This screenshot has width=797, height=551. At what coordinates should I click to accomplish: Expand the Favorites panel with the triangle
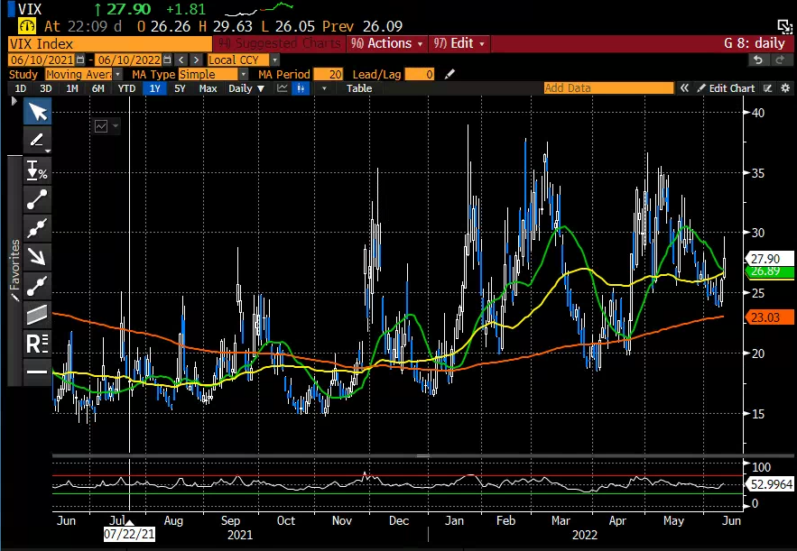point(14,102)
